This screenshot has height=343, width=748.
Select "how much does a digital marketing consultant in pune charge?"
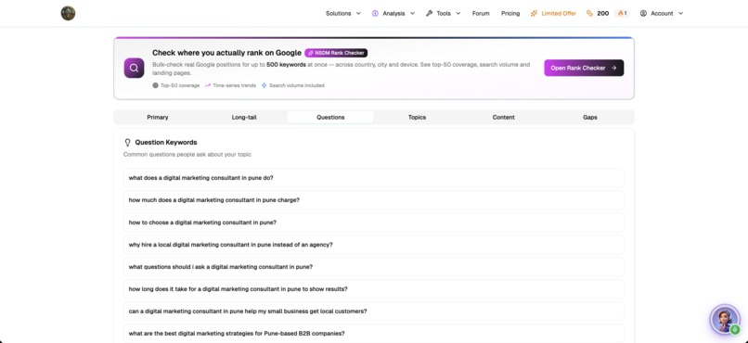373,200
